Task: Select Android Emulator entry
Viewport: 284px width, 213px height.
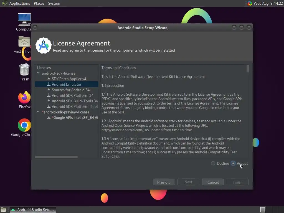Action: (x=67, y=84)
